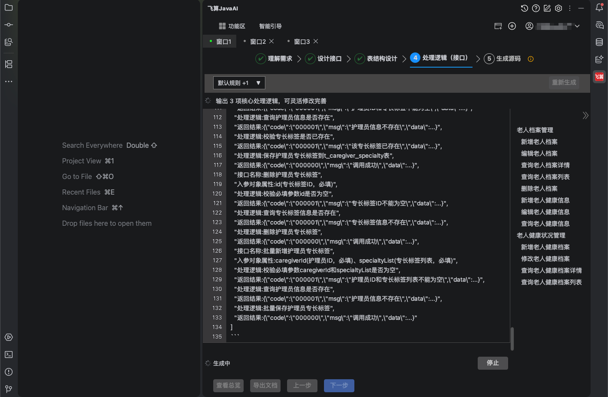
Task: Go to step 5 生成源码
Action: click(x=502, y=59)
